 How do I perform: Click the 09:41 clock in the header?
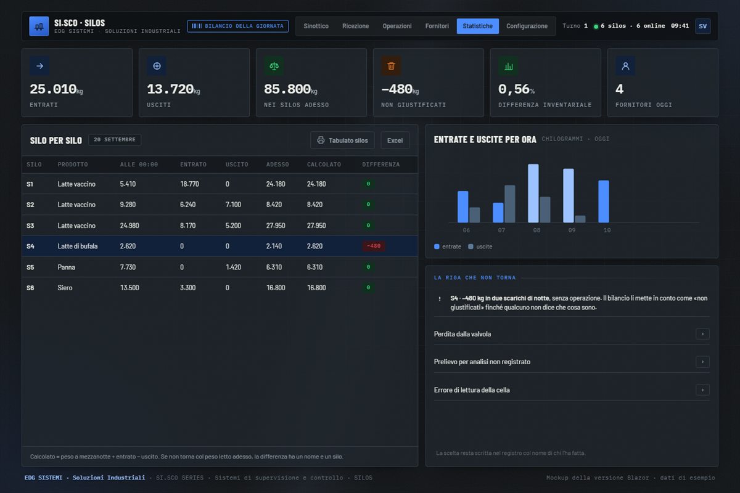coord(680,26)
